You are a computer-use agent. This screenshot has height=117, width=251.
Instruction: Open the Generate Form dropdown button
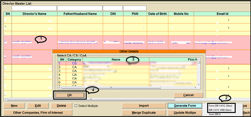tap(185, 106)
